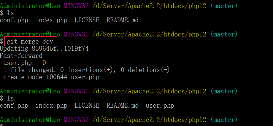Click the 'create mode 100644 user.php' line
Screen dimensions: 273x126
point(51,77)
